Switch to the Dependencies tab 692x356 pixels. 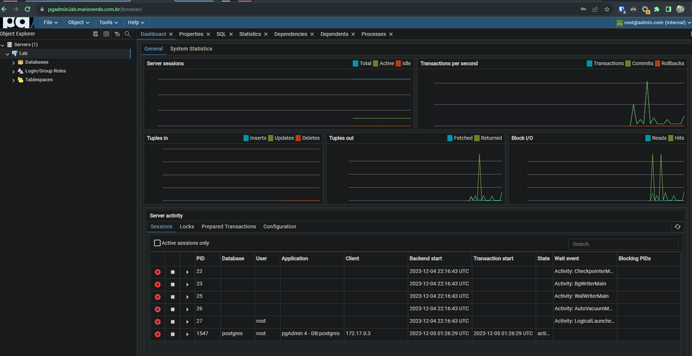pos(291,34)
